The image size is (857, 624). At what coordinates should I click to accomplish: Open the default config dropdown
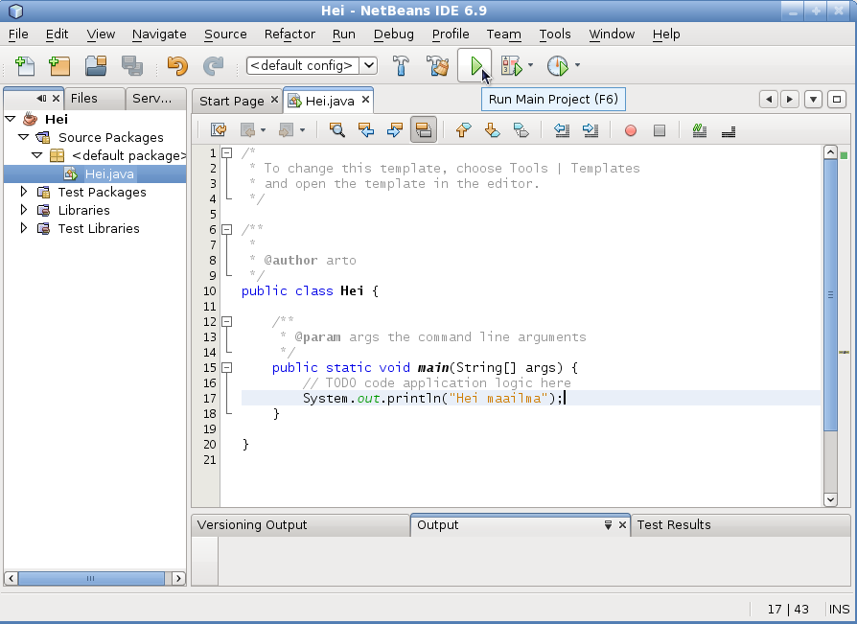tap(369, 65)
